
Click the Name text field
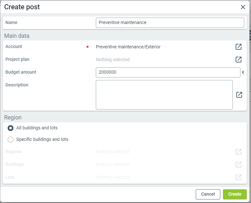(x=170, y=23)
